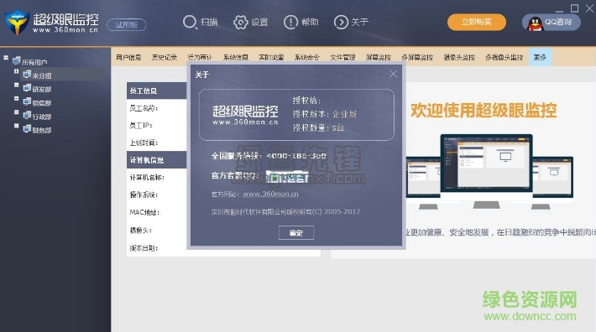Click the 欢迎使用超级眼监控 heading

coord(484,111)
